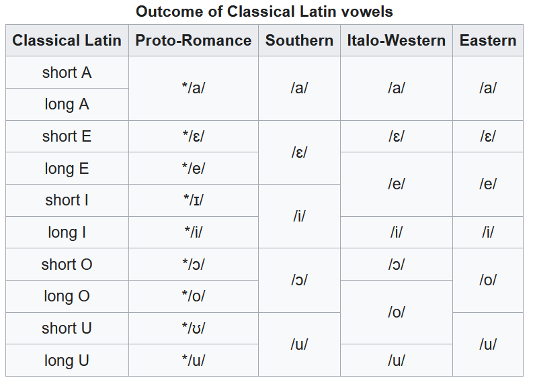This screenshot has height=386, width=535.
Task: Click the "long U" row cell
Action: [x=67, y=360]
